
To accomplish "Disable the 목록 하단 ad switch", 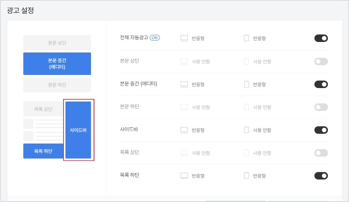I will click(321, 176).
